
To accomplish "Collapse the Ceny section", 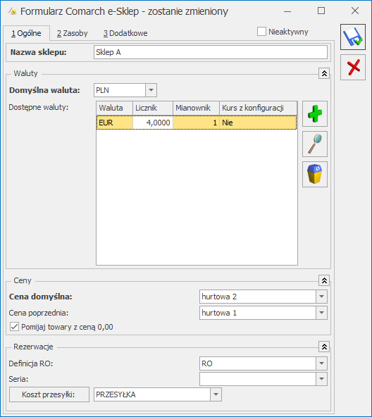I will click(324, 280).
